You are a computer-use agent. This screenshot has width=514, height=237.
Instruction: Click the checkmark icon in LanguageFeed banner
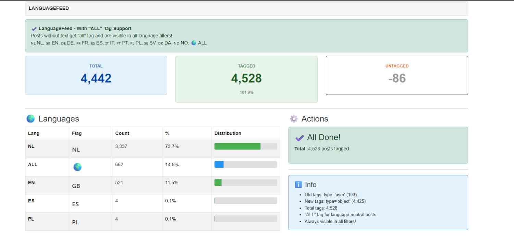(34, 29)
